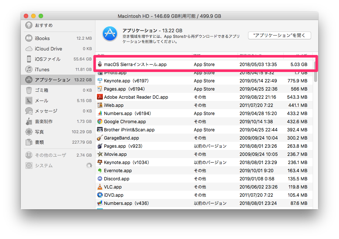Select the 音楽制作 guitar icon
This screenshot has height=239, width=339.
click(29, 121)
